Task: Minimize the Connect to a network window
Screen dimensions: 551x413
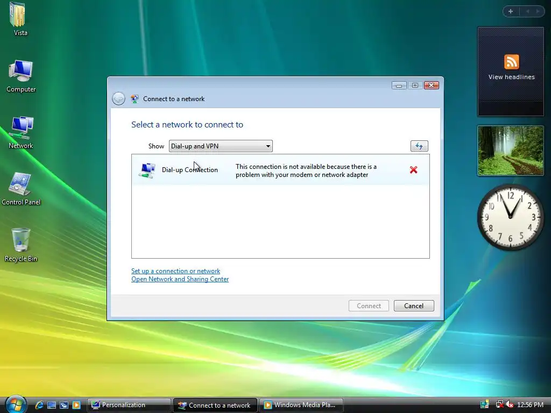Action: coord(399,86)
